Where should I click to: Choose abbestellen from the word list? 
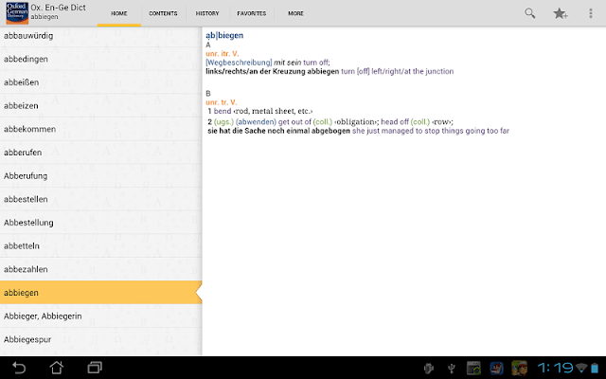pos(101,199)
